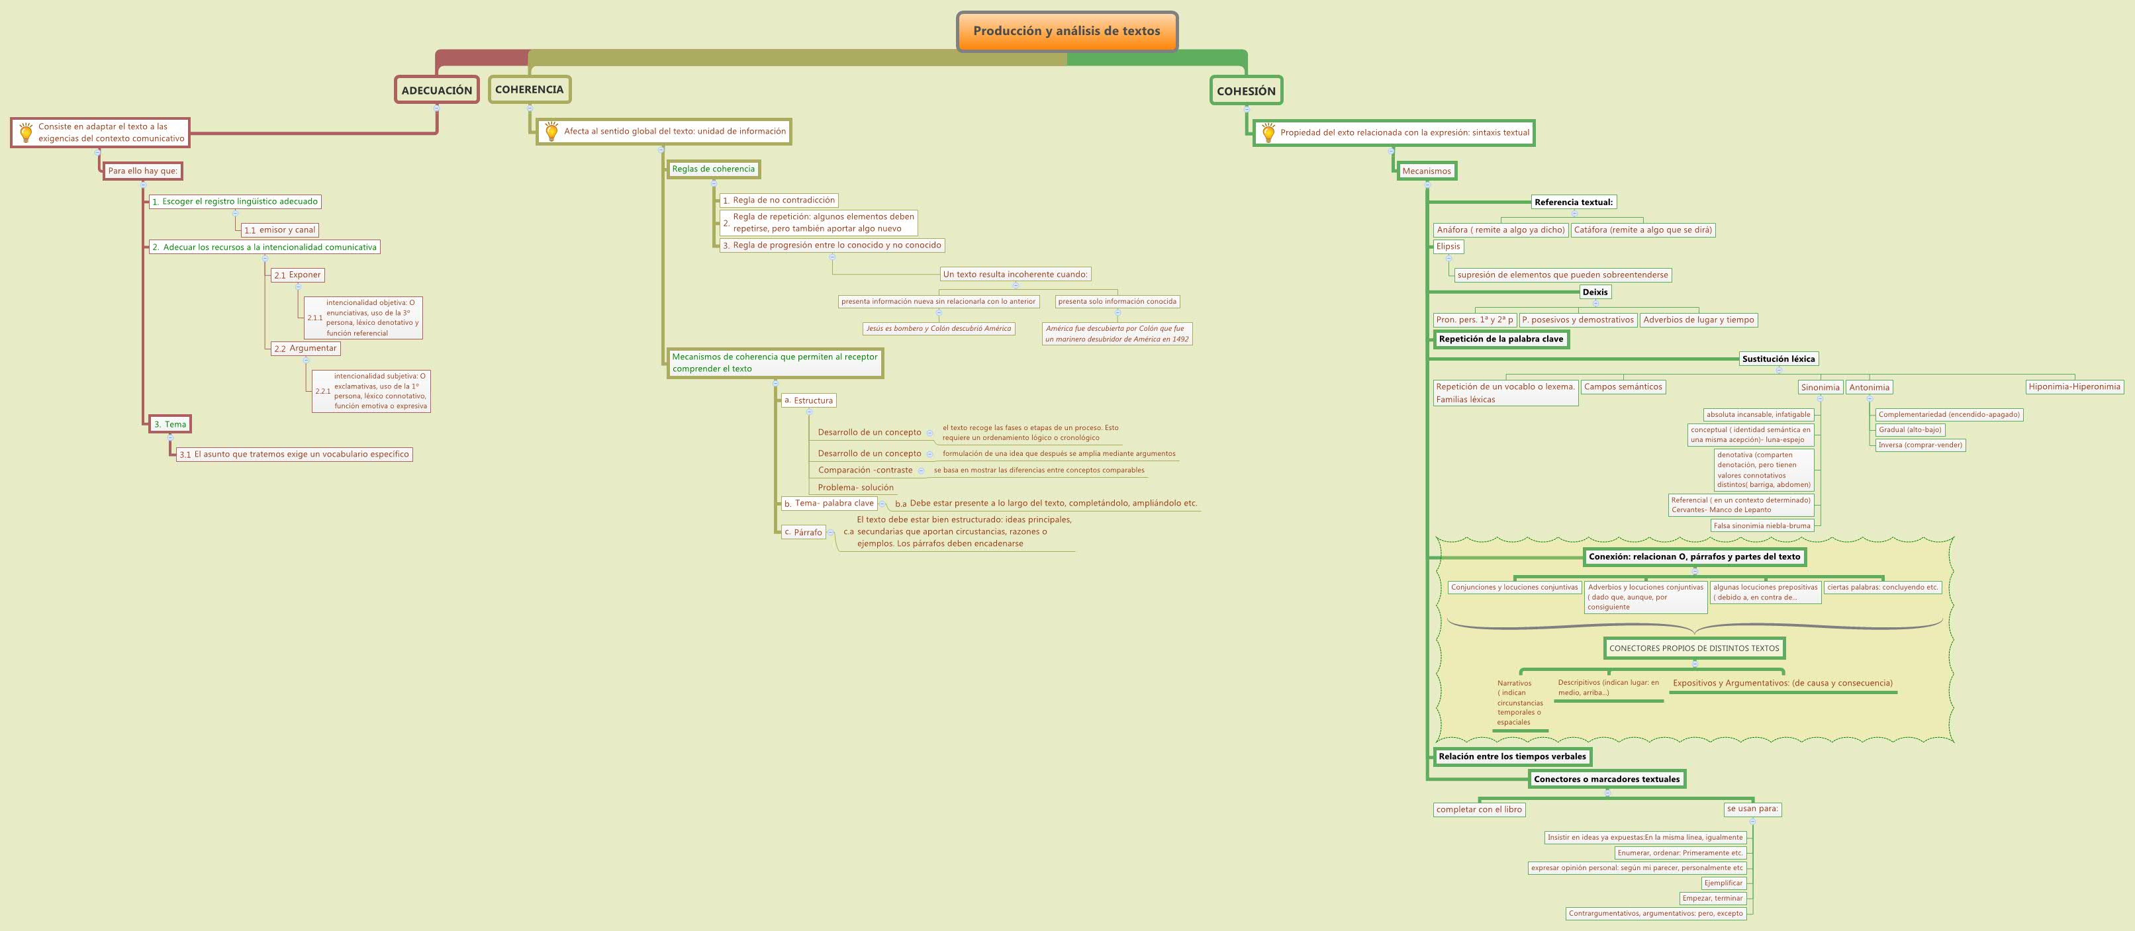Select the ADECUACIÓN main branch

tap(436, 89)
